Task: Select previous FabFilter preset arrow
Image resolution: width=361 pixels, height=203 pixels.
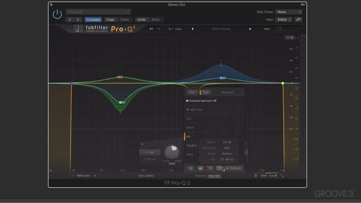Action: 192,29
